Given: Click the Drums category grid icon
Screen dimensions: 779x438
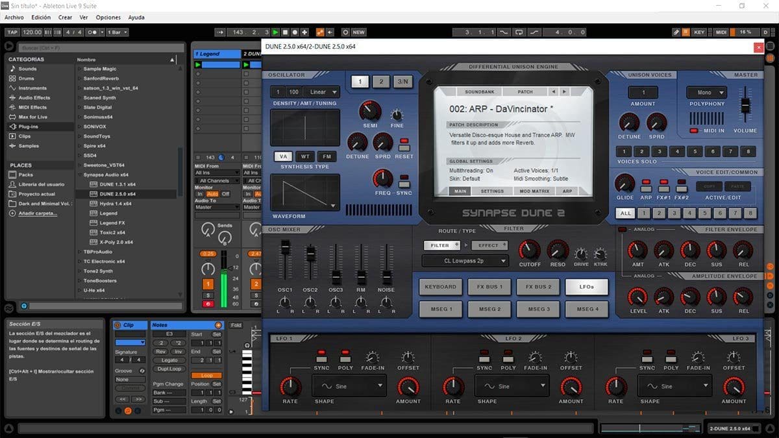Looking at the screenshot, I should (11, 79).
